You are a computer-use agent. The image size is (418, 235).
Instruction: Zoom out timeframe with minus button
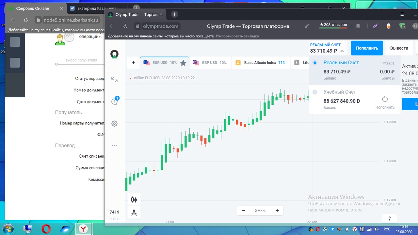tap(243, 211)
